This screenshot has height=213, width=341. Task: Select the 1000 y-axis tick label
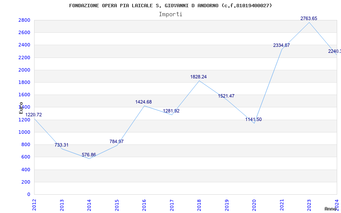(24, 132)
